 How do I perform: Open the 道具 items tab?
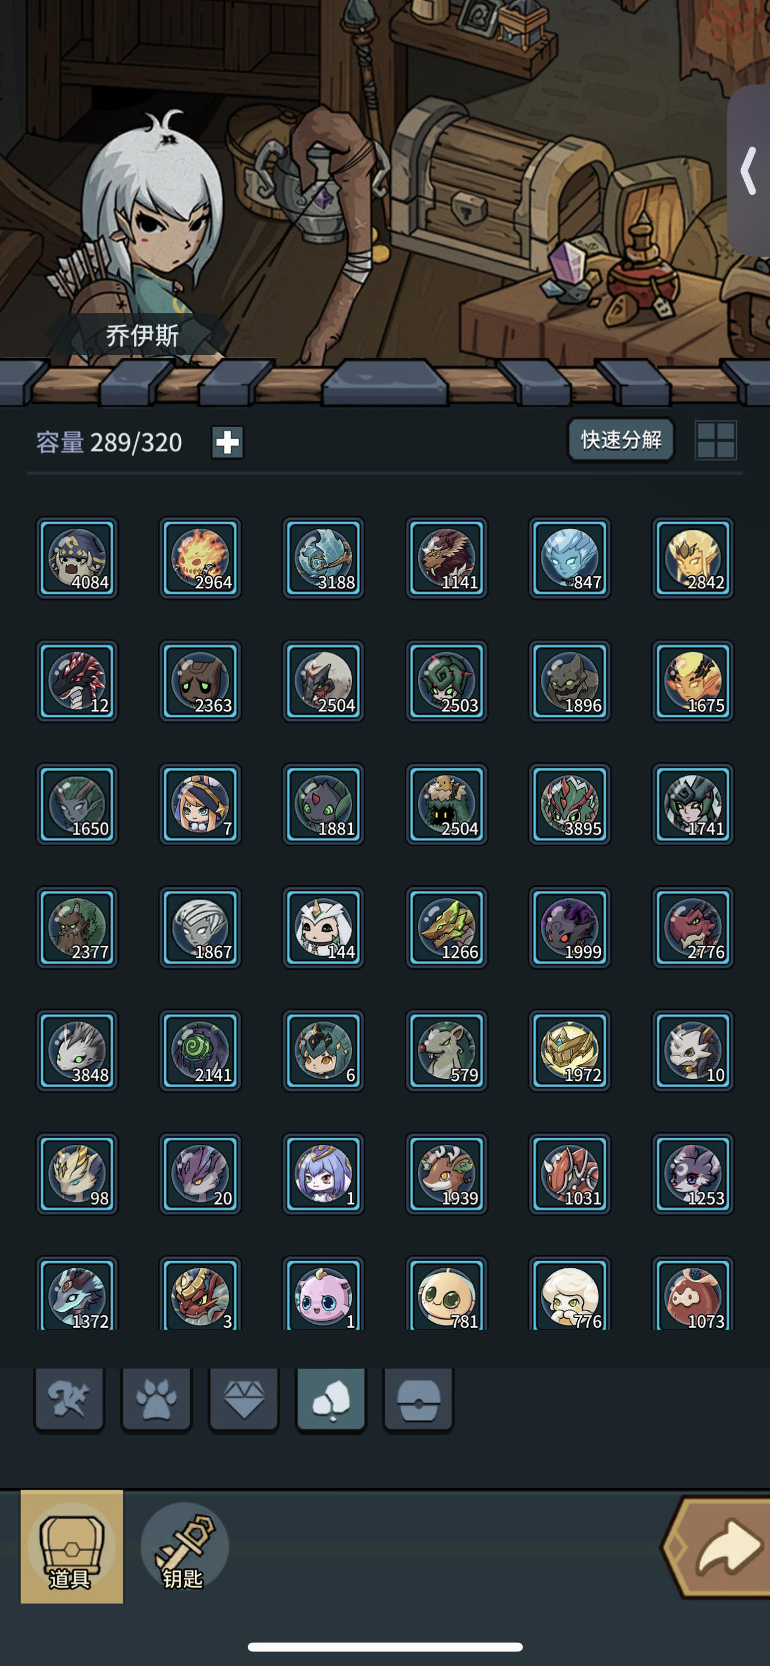[x=72, y=1547]
